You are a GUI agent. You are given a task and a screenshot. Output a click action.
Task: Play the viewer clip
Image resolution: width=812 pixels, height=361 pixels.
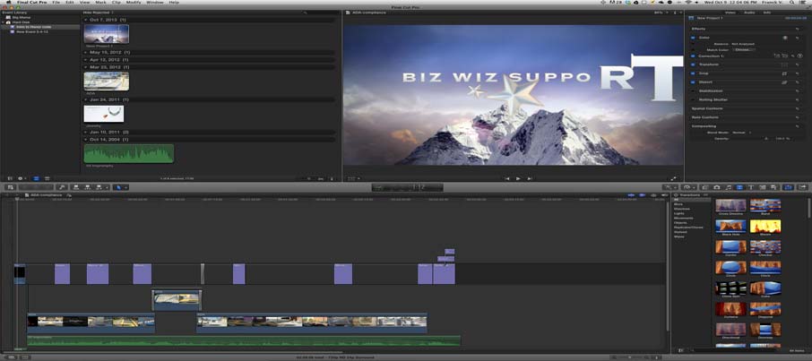coord(518,178)
